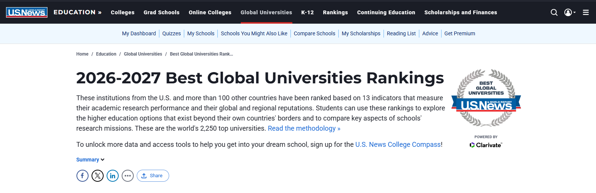The width and height of the screenshot is (596, 193).
Task: Open the Grad Schools nav item
Action: pos(162,12)
